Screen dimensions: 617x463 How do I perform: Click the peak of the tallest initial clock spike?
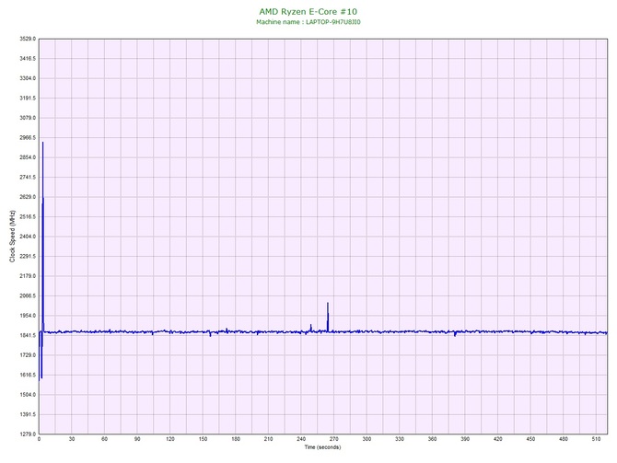[42, 143]
